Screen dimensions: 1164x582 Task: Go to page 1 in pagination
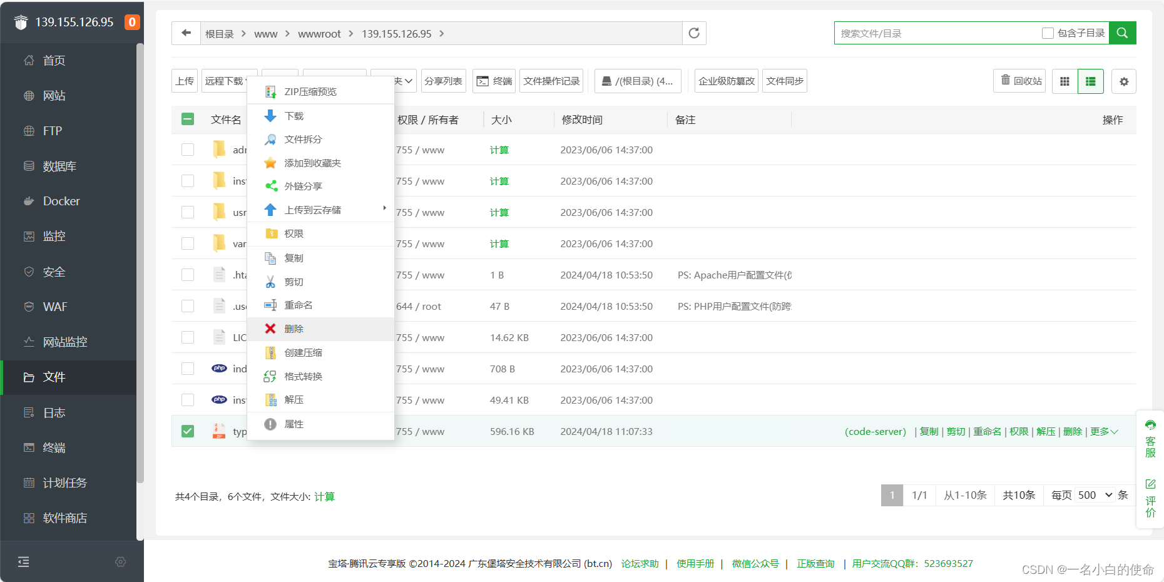pos(892,495)
